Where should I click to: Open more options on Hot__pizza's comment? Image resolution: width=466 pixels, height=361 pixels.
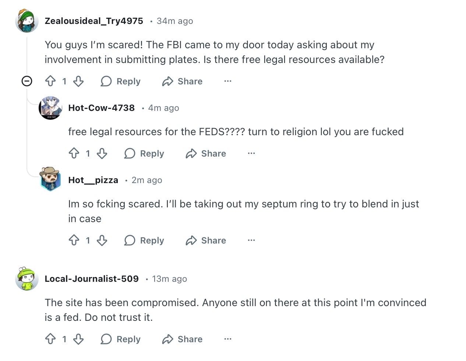251,240
